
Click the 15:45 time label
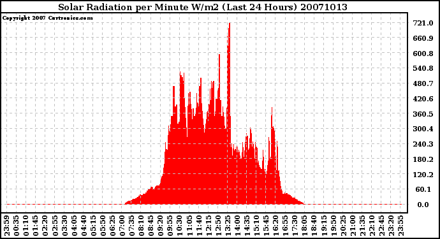click(x=266, y=226)
